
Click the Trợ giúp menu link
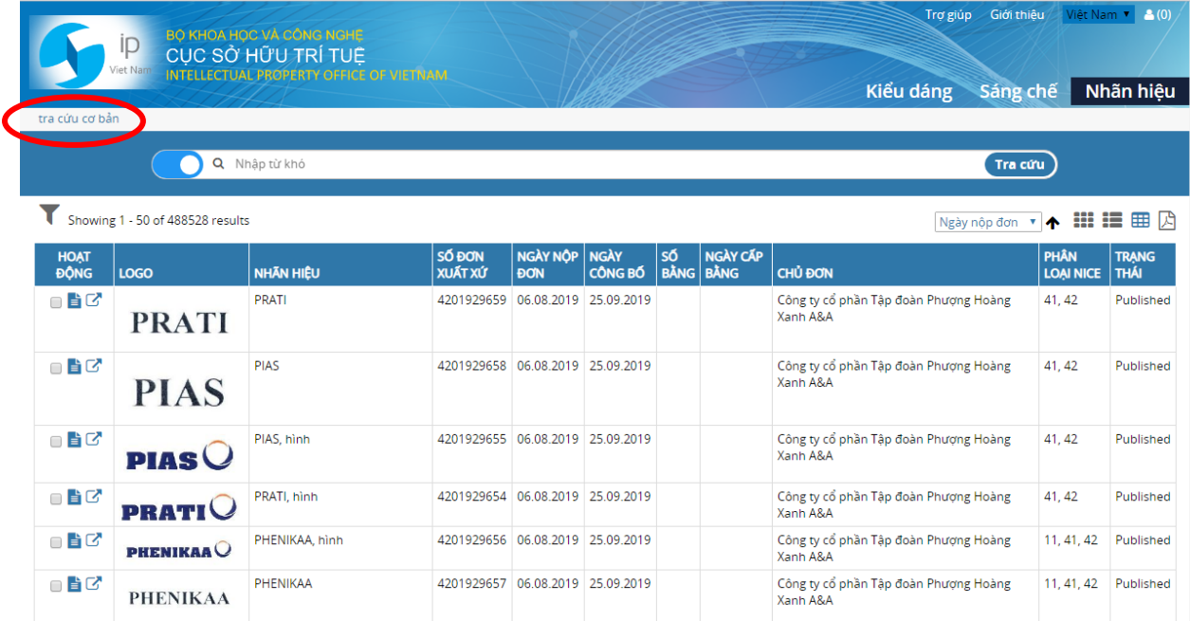point(948,14)
